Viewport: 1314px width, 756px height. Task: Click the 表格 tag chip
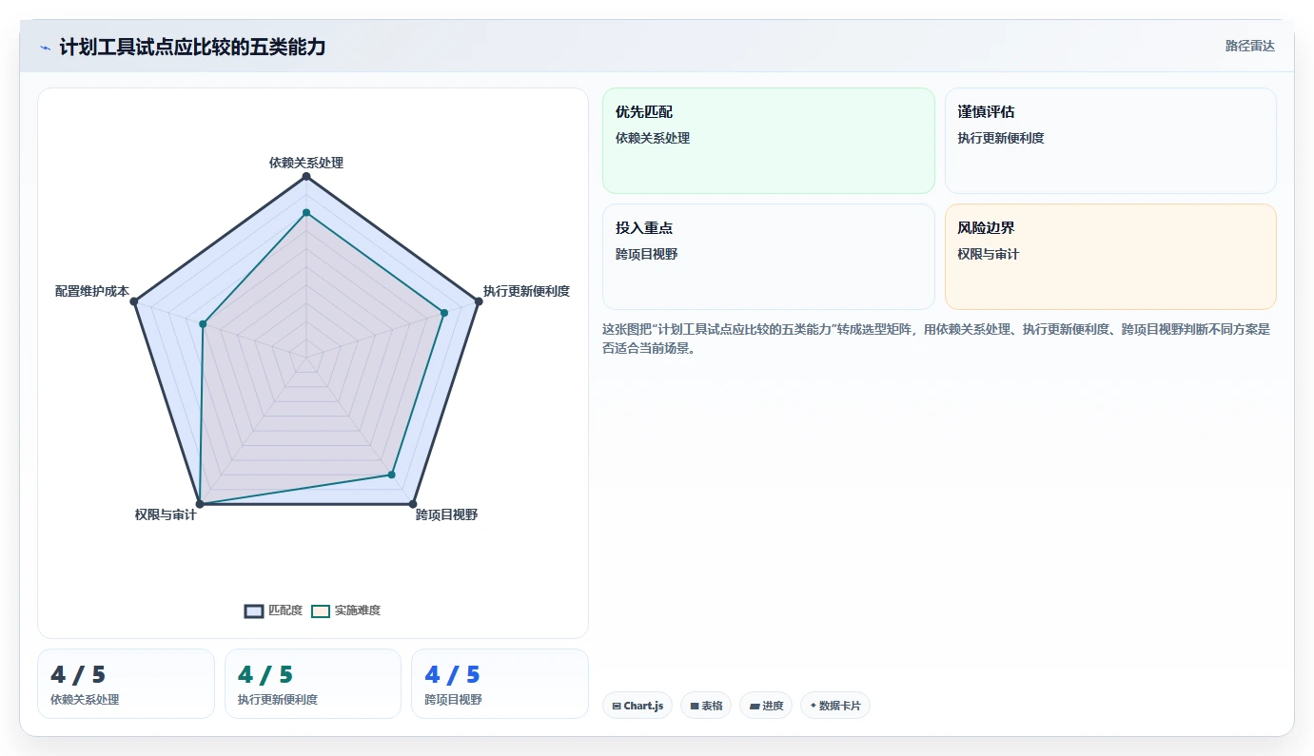[706, 706]
